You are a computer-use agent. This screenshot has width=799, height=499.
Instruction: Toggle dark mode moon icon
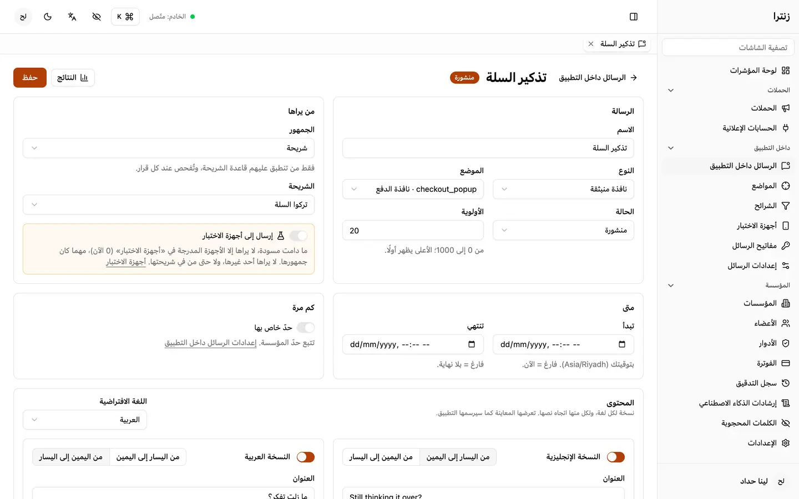pyautogui.click(x=48, y=17)
